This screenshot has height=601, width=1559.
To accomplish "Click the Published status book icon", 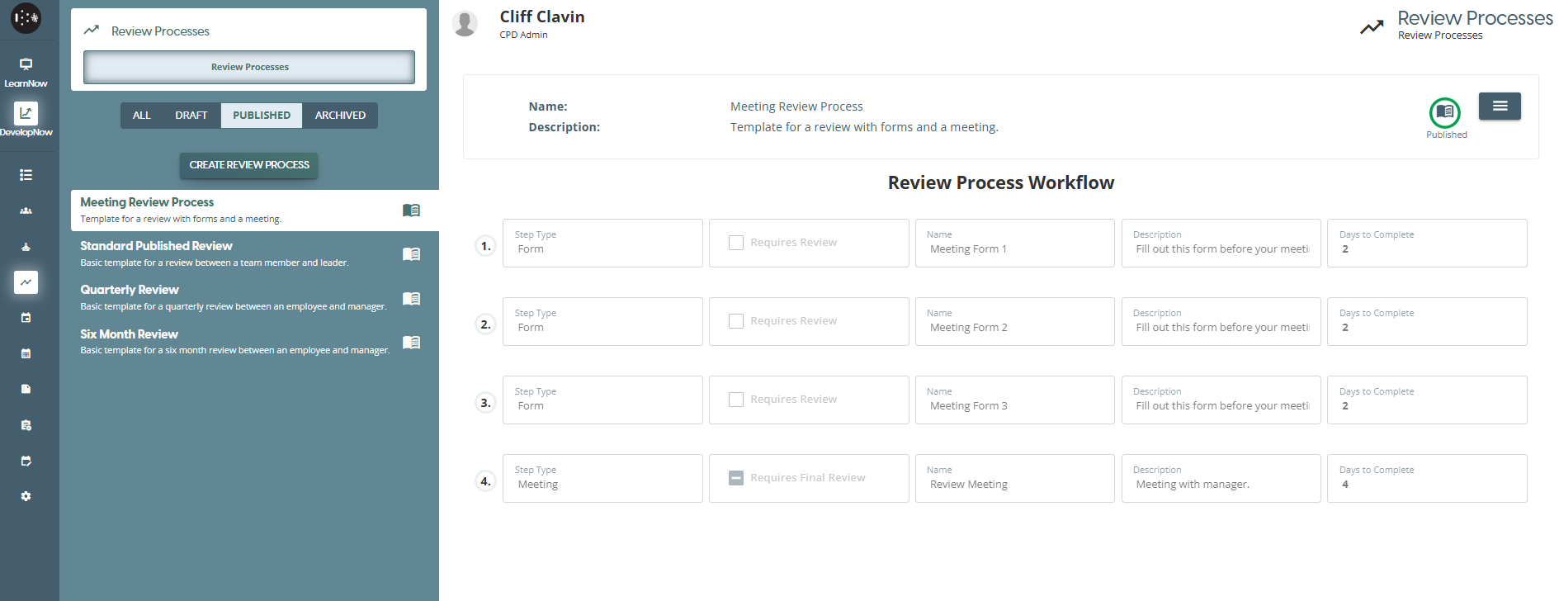I will (x=1444, y=112).
